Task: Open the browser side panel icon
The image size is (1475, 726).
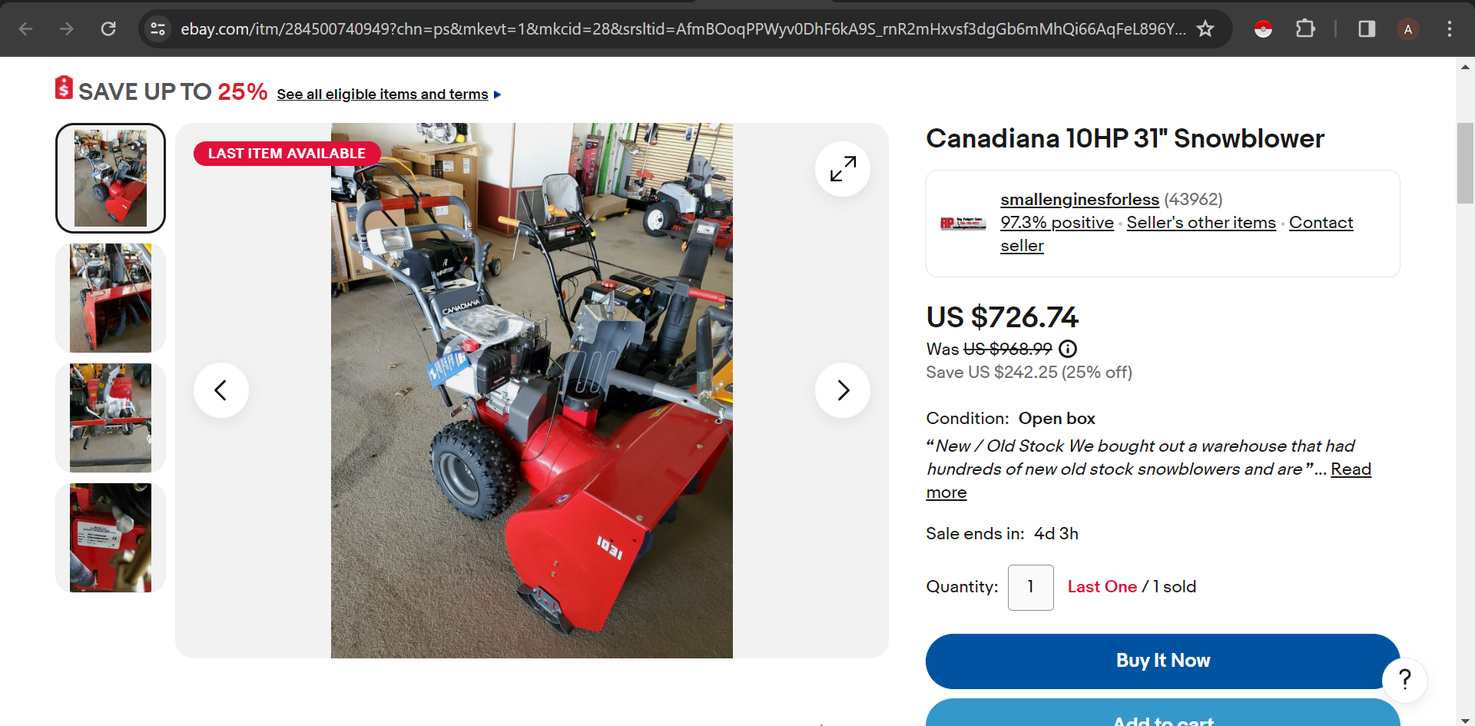Action: (1367, 29)
